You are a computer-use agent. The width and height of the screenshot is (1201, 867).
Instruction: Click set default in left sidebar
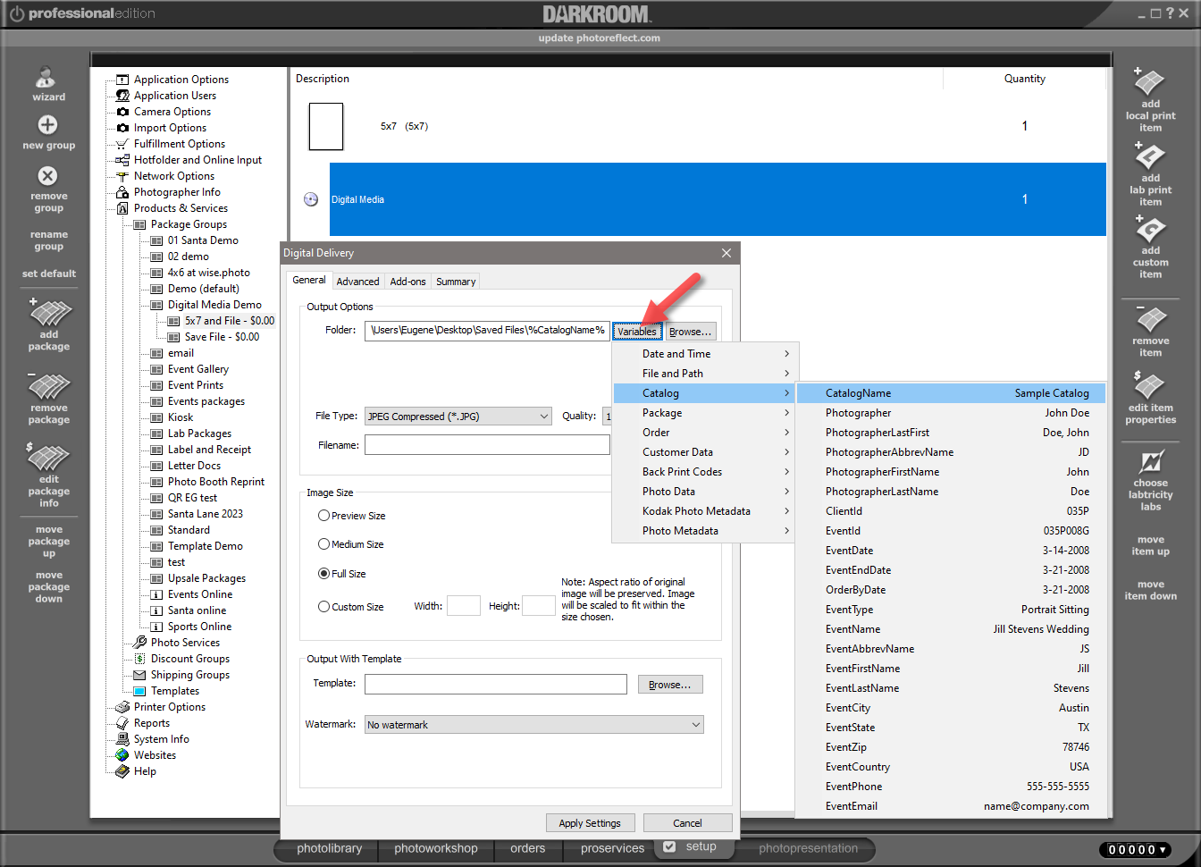pos(49,274)
